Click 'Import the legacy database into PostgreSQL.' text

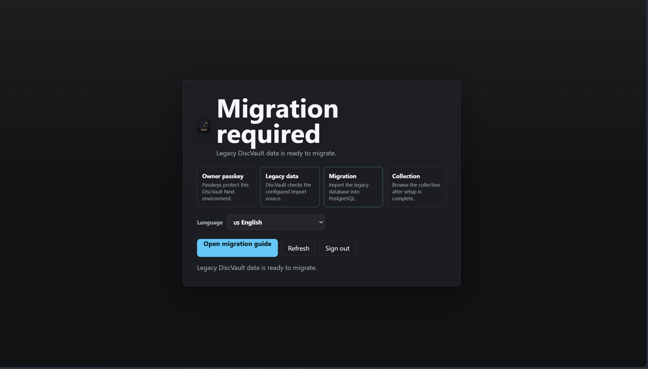(349, 192)
